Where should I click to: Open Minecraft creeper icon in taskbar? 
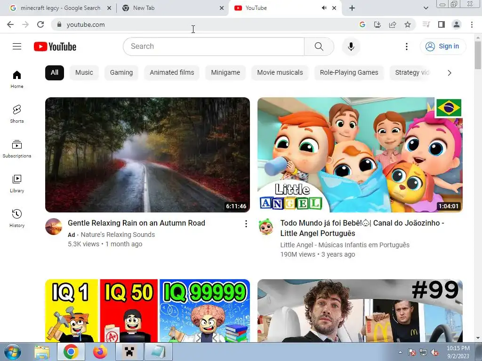tap(129, 352)
